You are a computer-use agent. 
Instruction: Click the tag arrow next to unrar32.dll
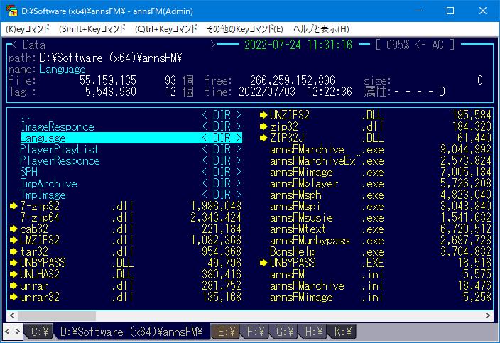13,297
